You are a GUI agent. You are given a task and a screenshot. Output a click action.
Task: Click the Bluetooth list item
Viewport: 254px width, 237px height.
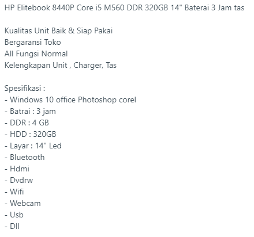[x=24, y=157]
